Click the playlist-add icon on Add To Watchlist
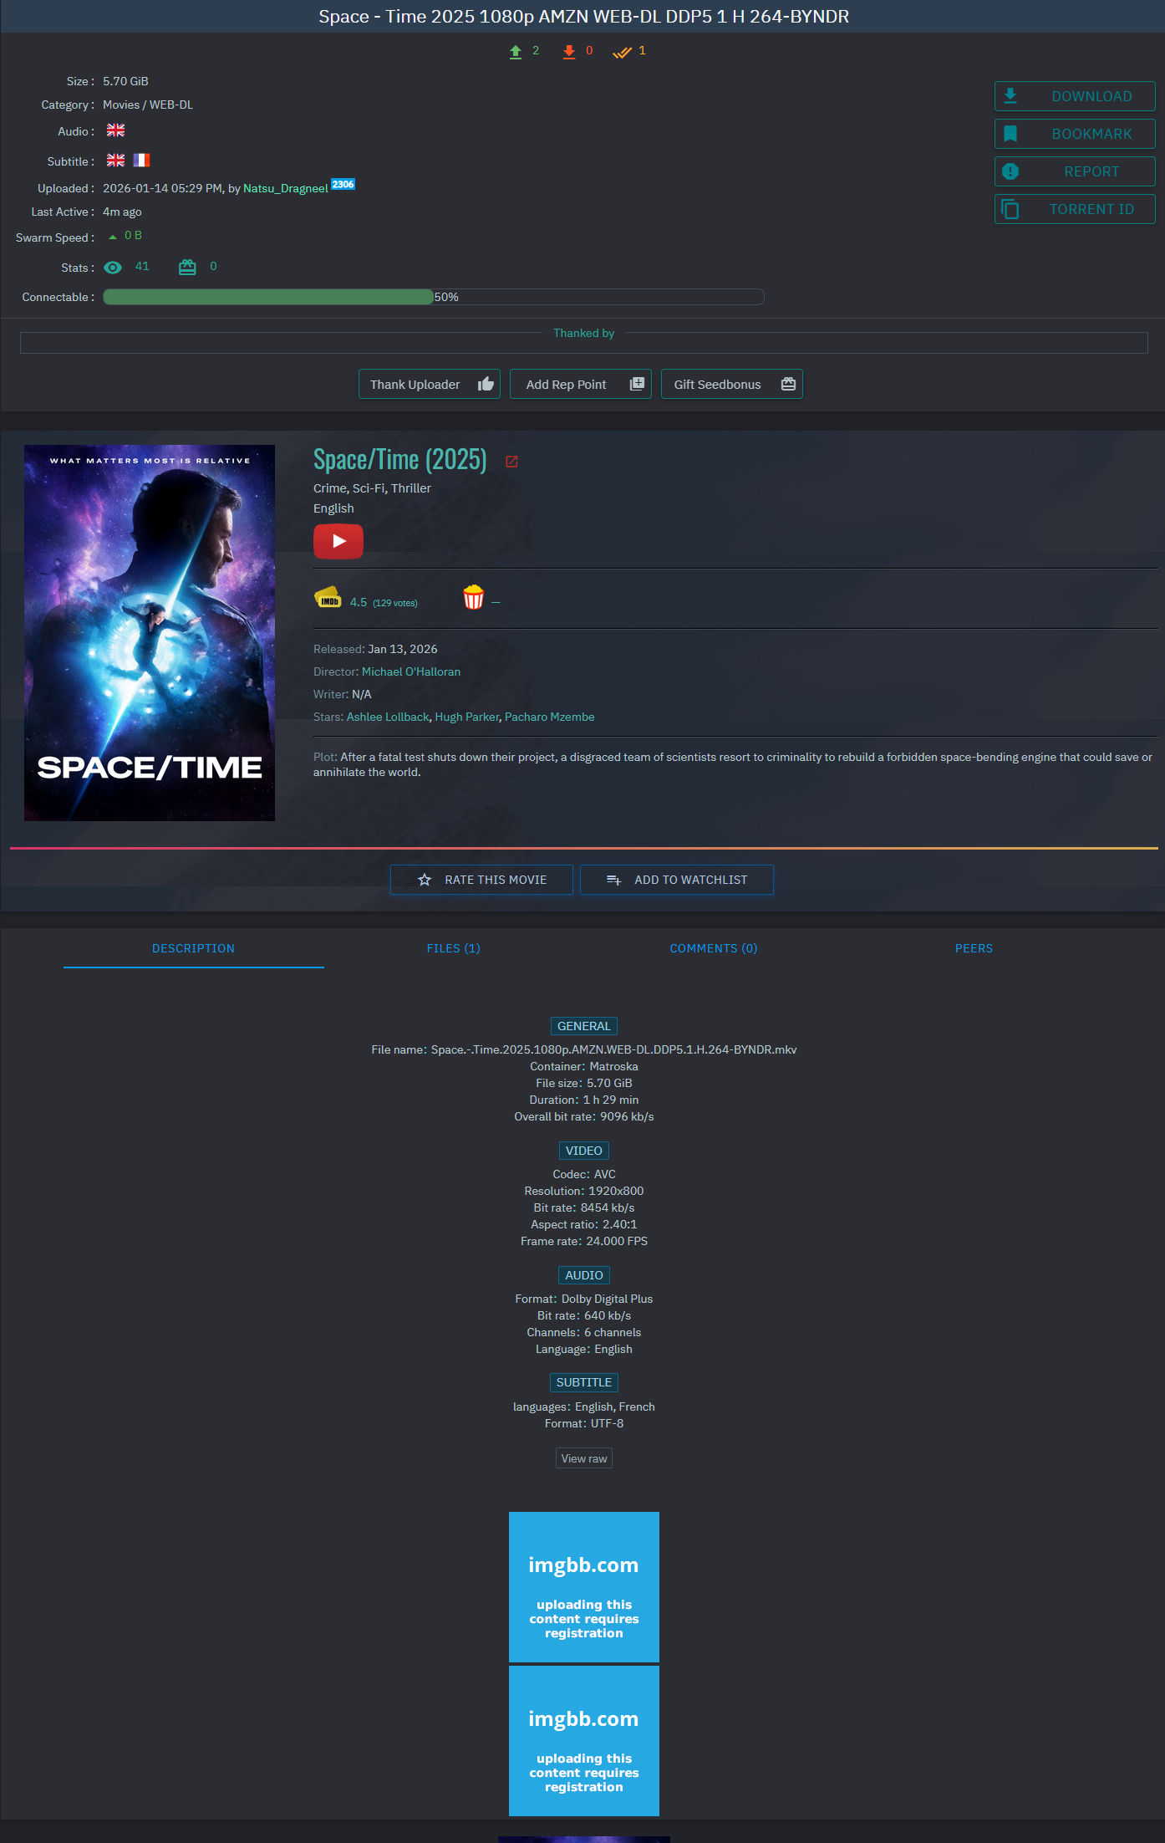The width and height of the screenshot is (1165, 1843). (613, 880)
